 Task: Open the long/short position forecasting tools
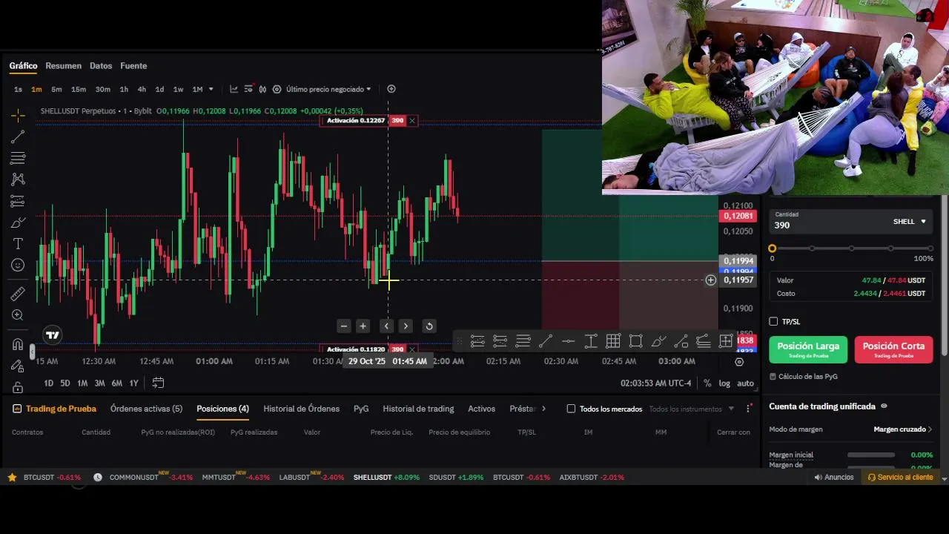(18, 201)
